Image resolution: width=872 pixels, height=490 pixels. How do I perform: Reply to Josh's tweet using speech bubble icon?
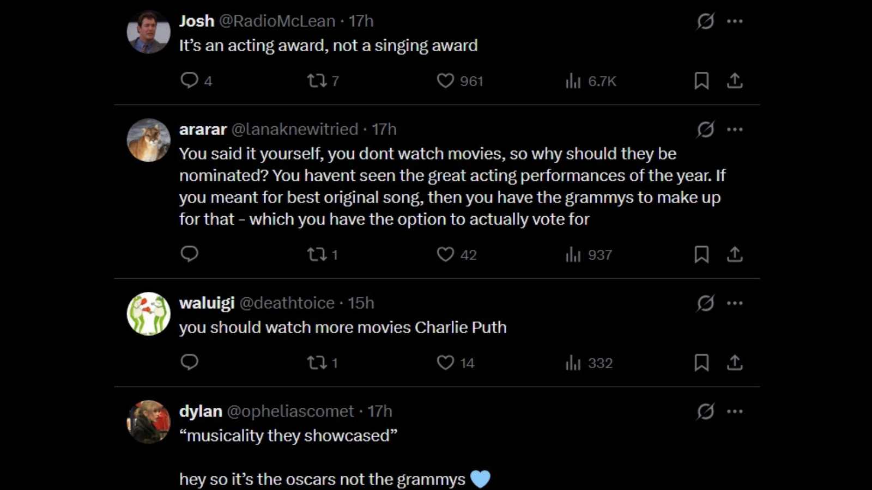click(189, 81)
